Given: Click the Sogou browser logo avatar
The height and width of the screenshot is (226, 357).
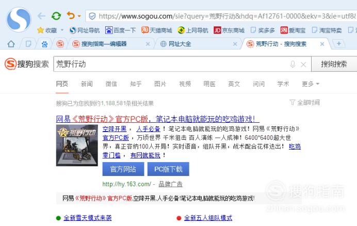Looking at the screenshot, I should (19, 19).
